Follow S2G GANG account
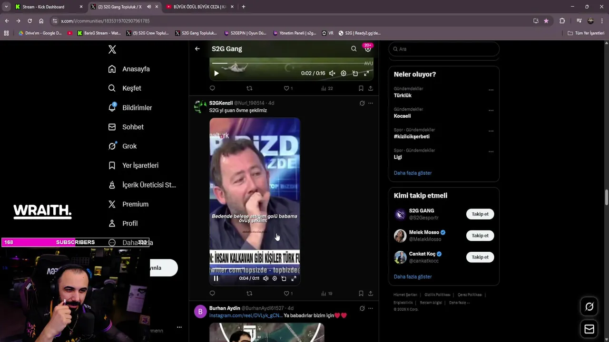Image resolution: width=609 pixels, height=342 pixels. click(x=480, y=214)
